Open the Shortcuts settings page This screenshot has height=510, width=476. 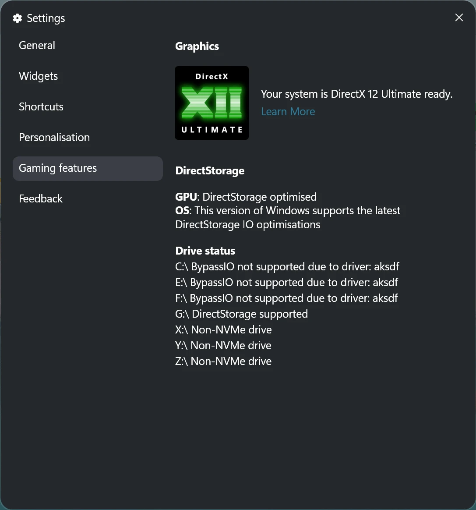coord(41,106)
